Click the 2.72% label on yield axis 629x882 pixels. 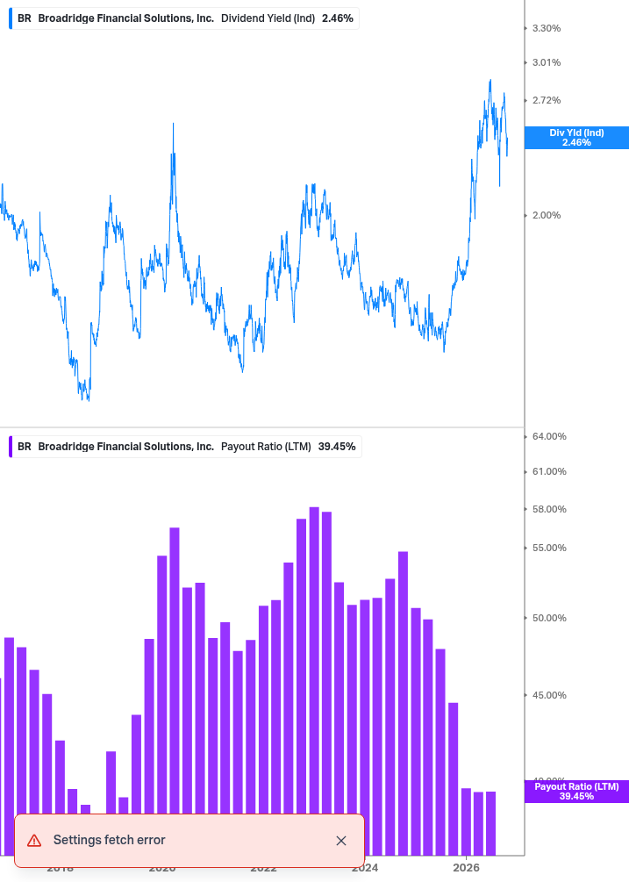[x=547, y=100]
